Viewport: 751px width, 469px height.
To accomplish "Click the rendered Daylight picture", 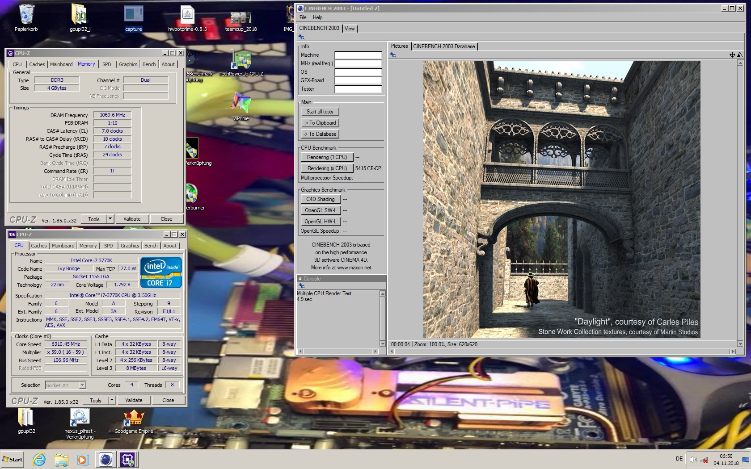I will pos(561,199).
